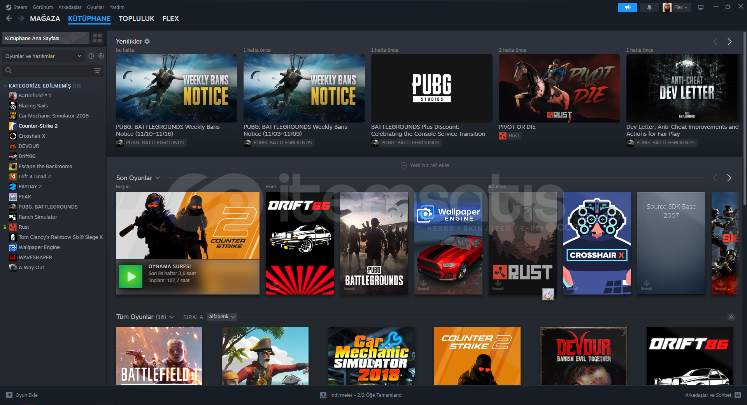747x405 pixels.
Task: Click Kütüphane Ana Sayfası button
Action: point(46,38)
